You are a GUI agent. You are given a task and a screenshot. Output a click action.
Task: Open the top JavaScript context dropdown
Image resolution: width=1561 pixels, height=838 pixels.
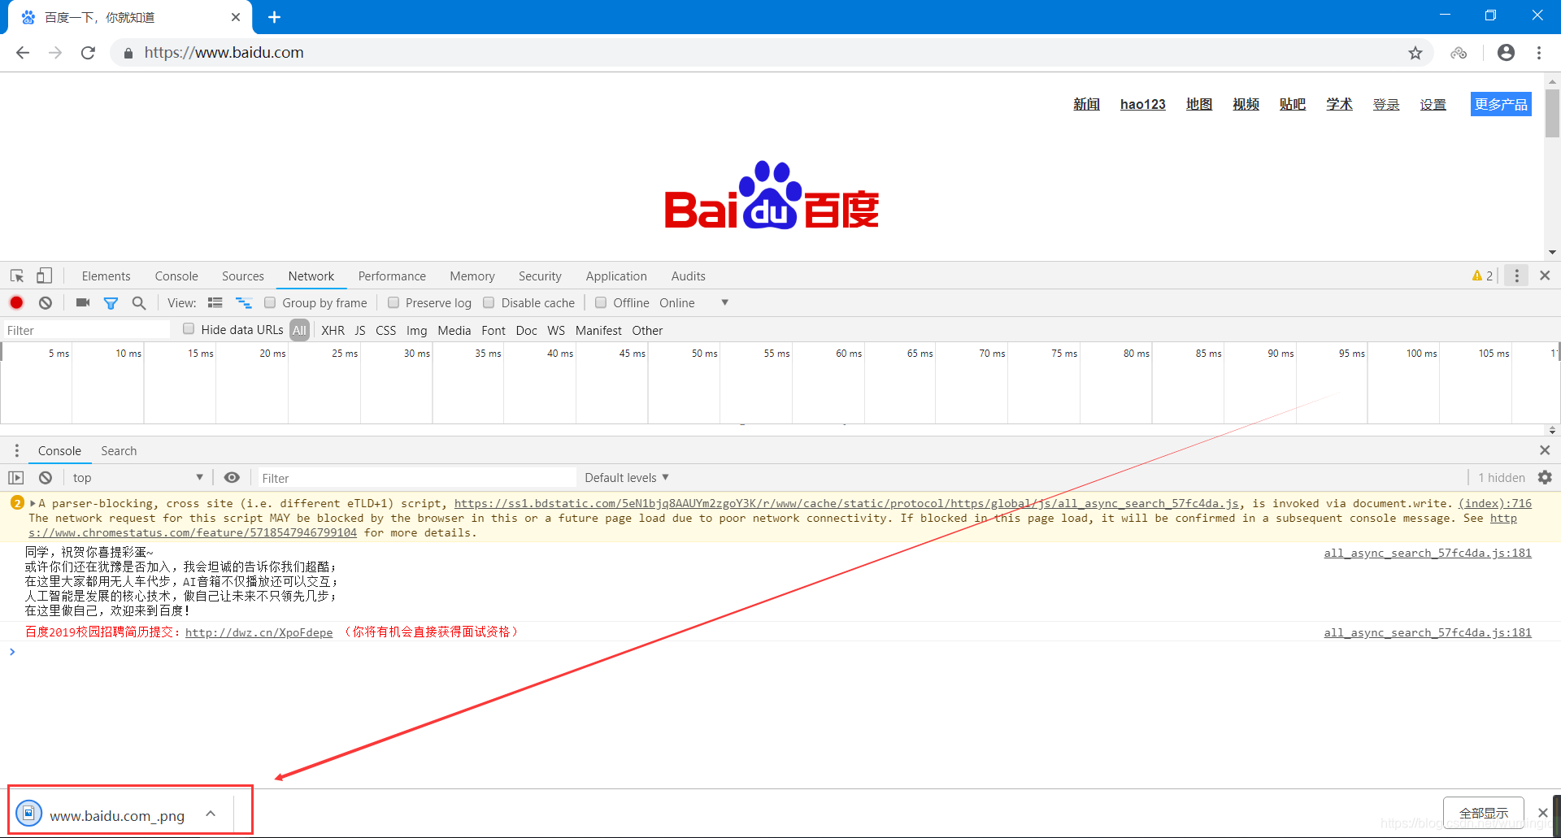tap(137, 478)
